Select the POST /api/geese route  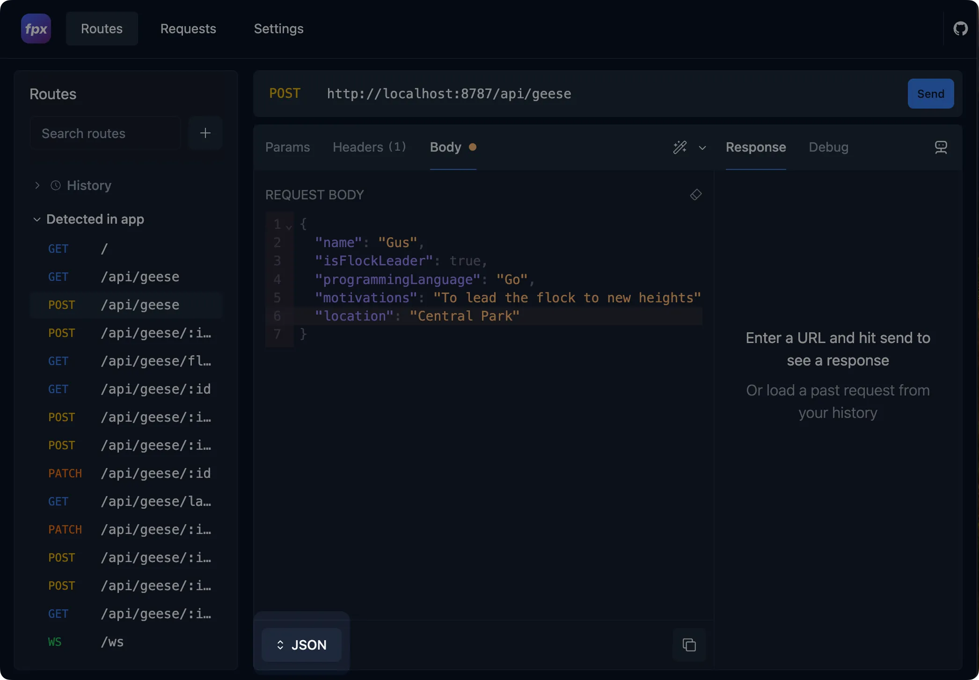(x=125, y=305)
